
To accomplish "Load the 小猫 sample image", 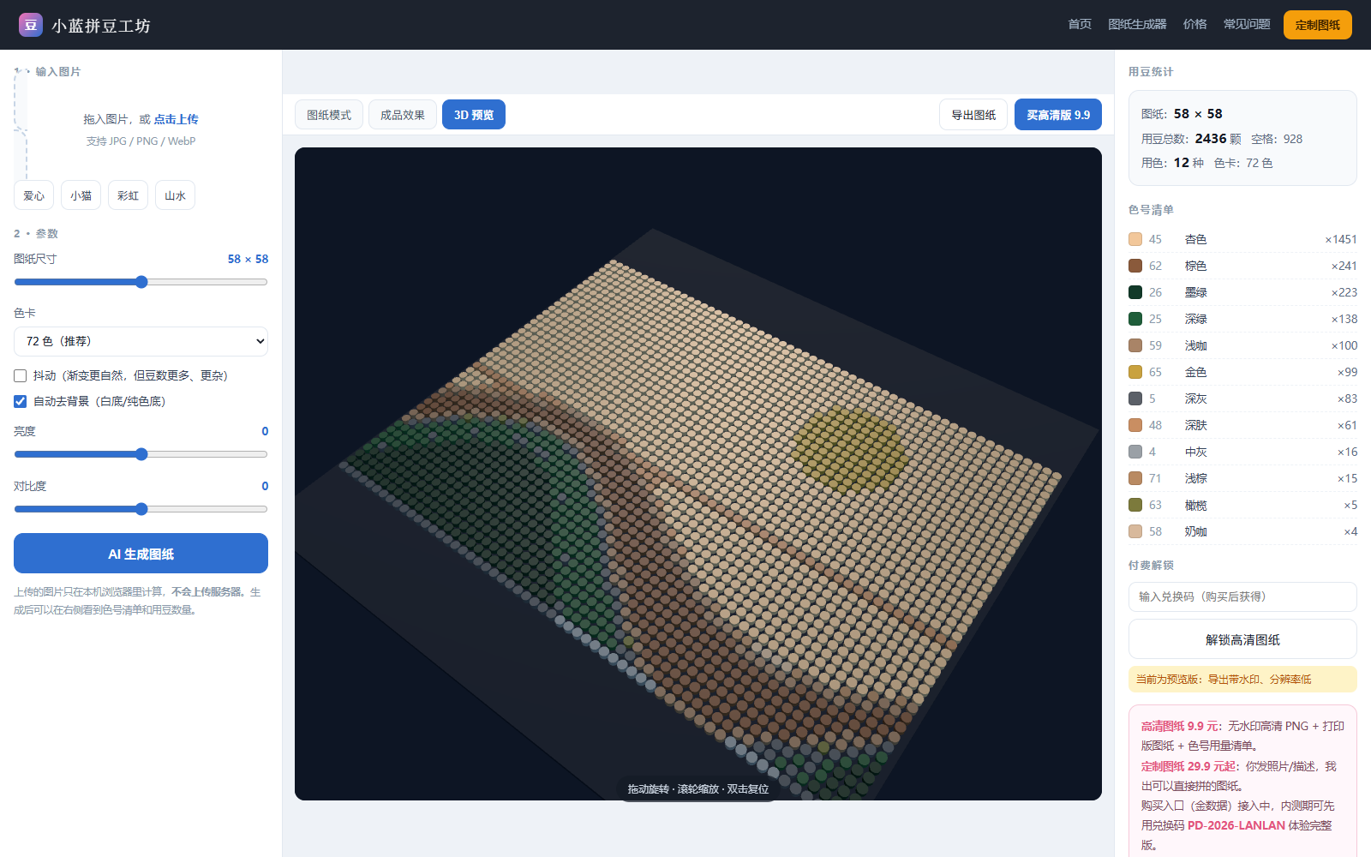I will coord(81,195).
